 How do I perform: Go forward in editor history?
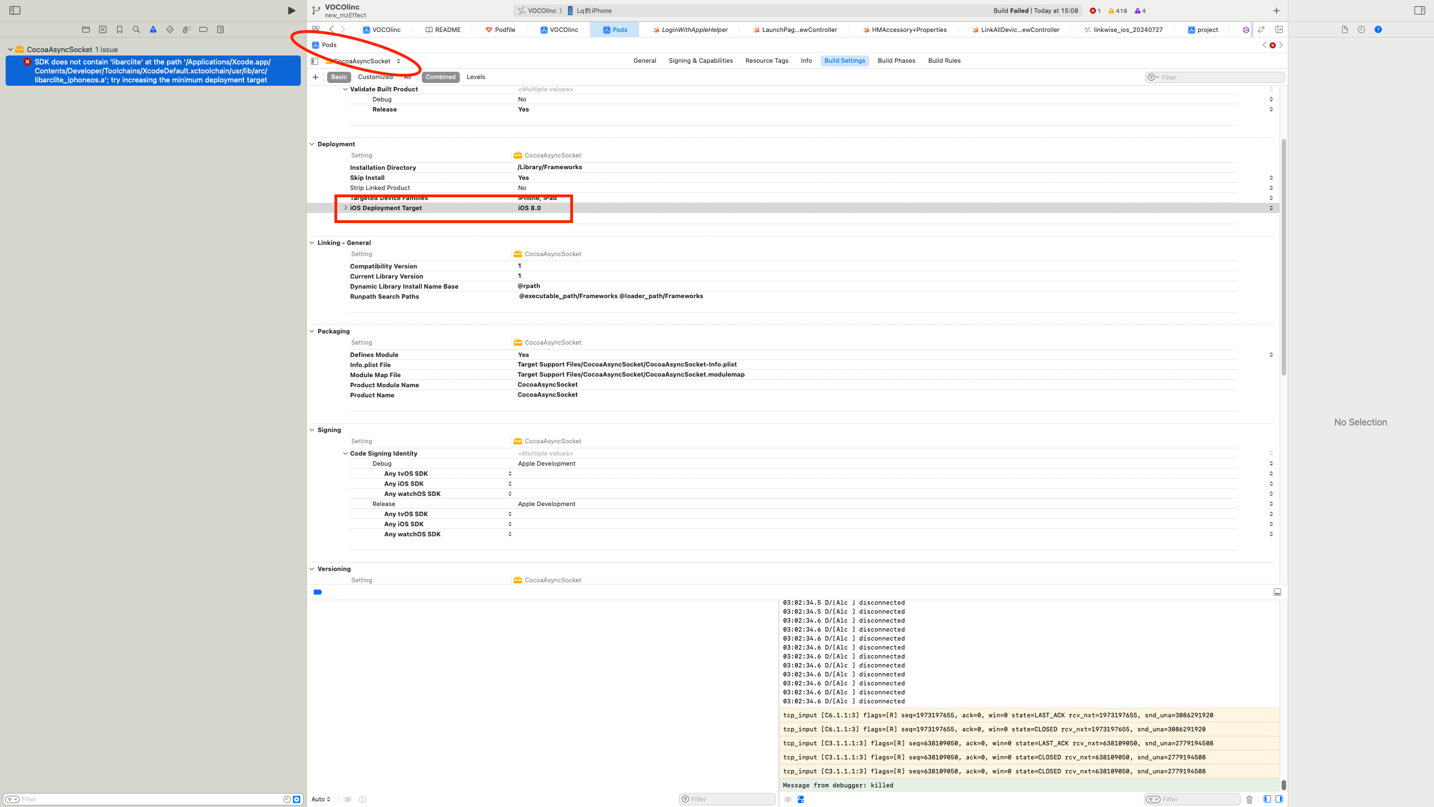click(342, 29)
